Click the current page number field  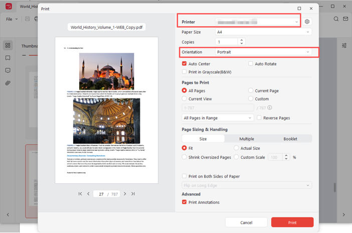click(x=102, y=194)
